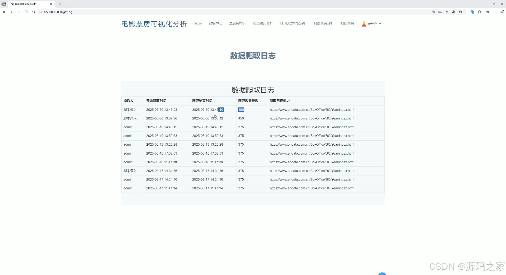506x275 pixels.
Task: Open the browser home page icon
Action: coord(33,12)
